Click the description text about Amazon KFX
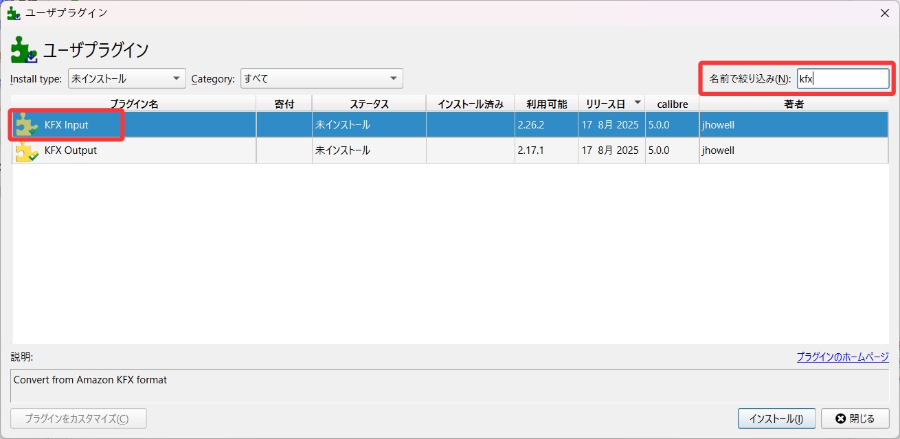The width and height of the screenshot is (900, 439). [90, 380]
